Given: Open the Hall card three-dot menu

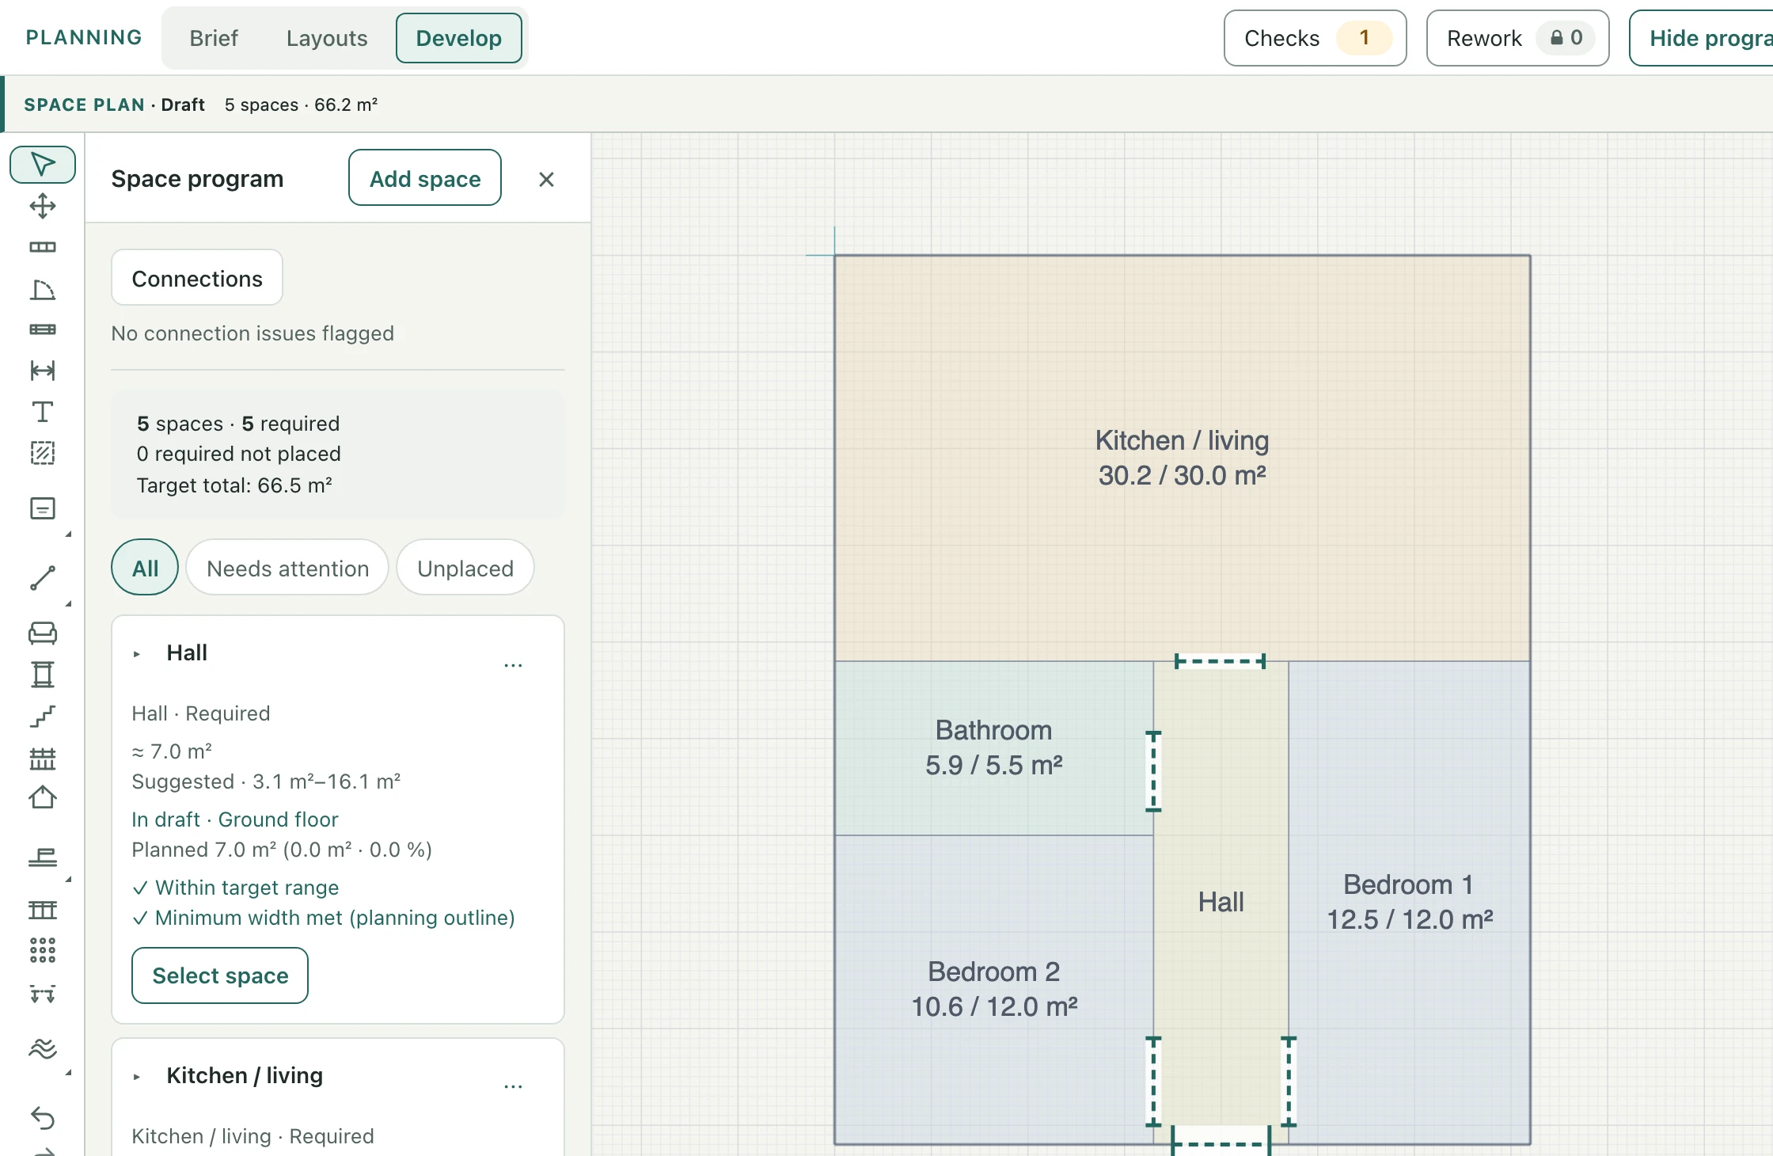Looking at the screenshot, I should pos(513,665).
